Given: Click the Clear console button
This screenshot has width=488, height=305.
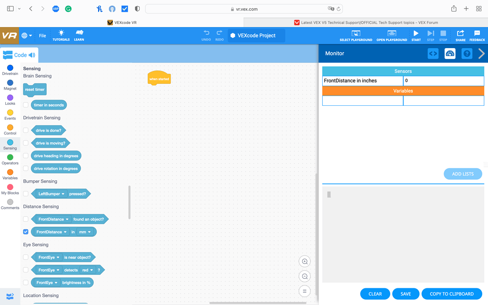Looking at the screenshot, I should coord(375,294).
